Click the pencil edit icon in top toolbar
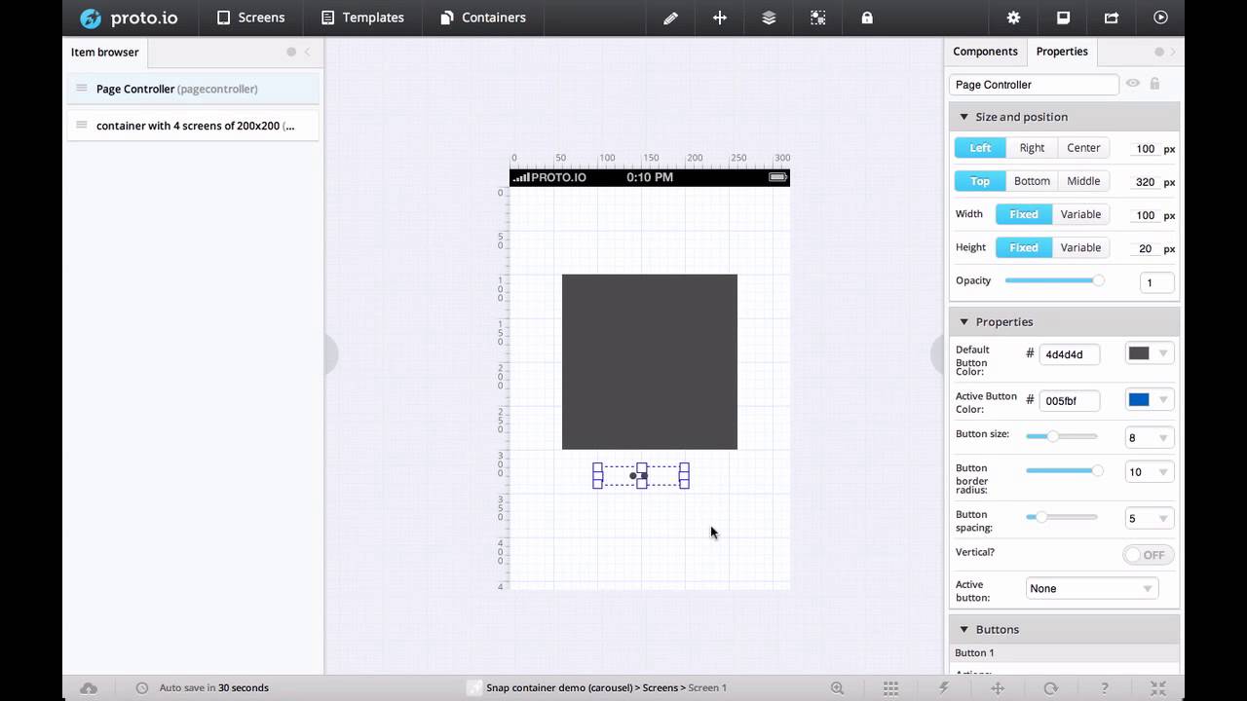 tap(670, 18)
